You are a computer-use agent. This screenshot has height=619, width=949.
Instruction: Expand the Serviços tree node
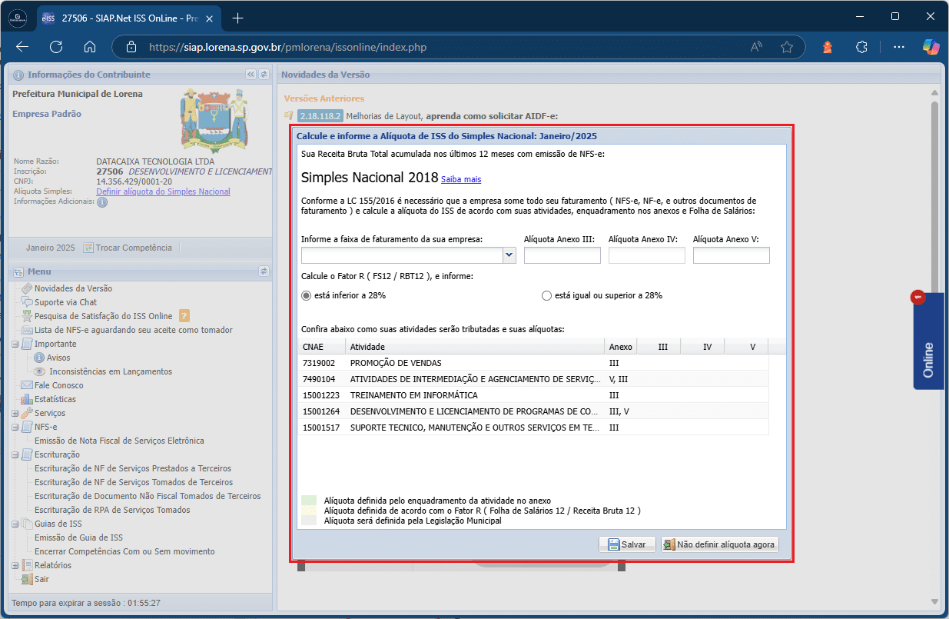click(x=16, y=413)
